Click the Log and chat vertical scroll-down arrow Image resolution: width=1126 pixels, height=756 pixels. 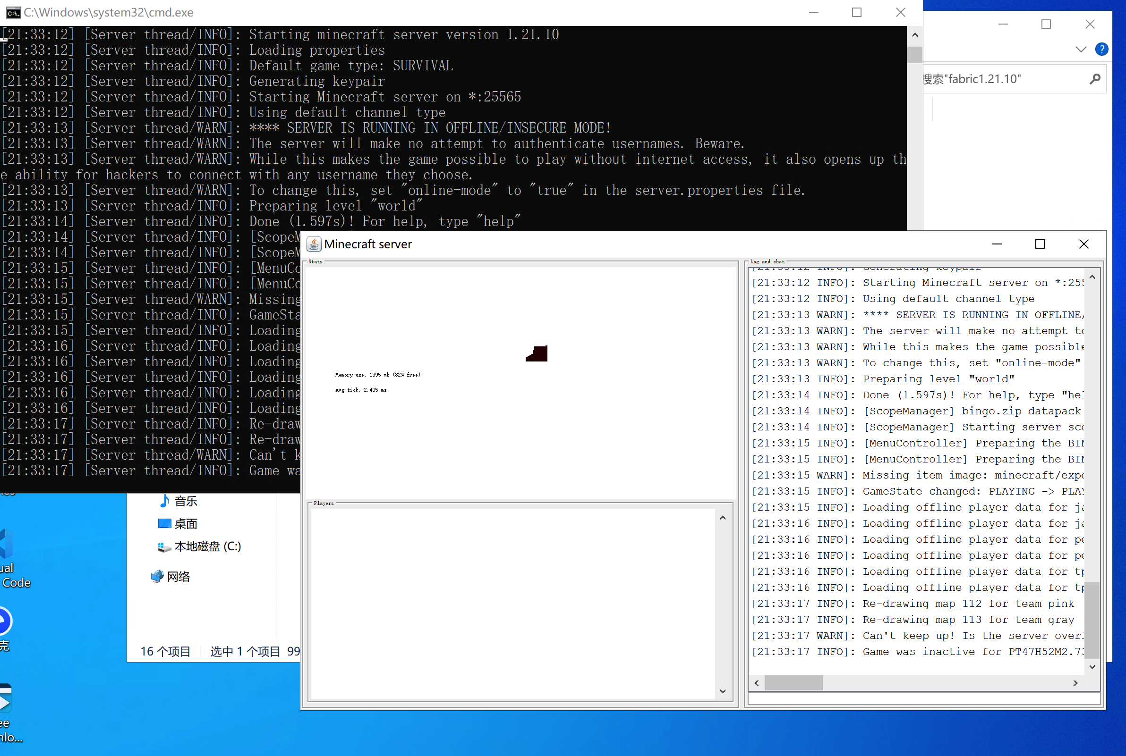(x=1092, y=667)
